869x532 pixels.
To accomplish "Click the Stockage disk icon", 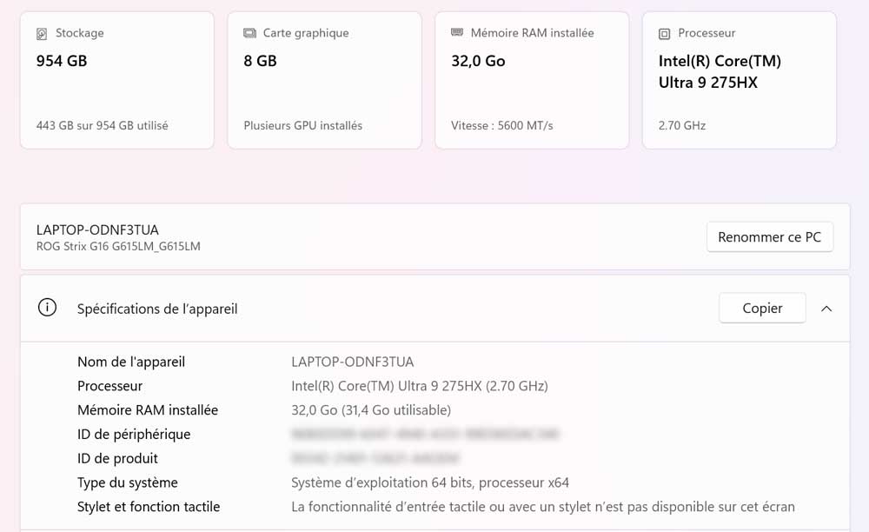I will pos(40,32).
